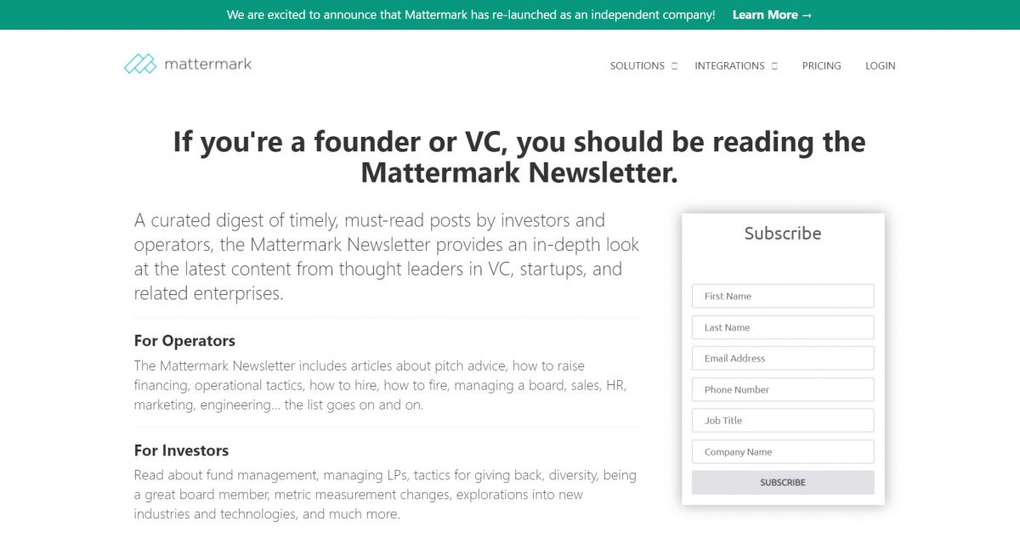Click the mattermark wordmark text
The image size is (1020, 544).
pyautogui.click(x=208, y=64)
